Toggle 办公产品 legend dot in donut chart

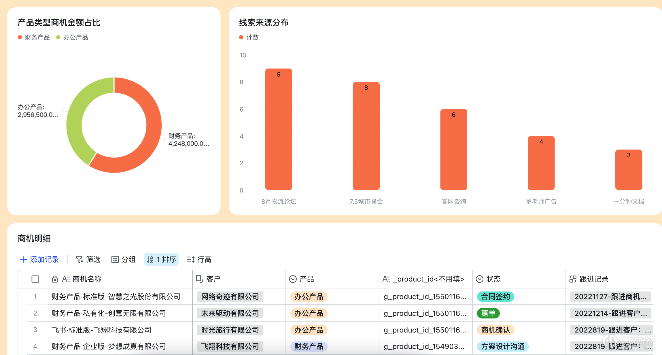click(x=58, y=37)
